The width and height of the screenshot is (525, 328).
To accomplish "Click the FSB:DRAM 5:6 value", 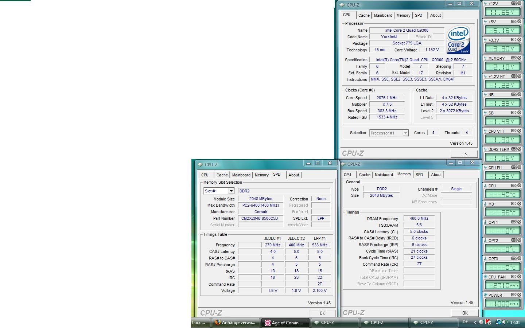I will [419, 225].
